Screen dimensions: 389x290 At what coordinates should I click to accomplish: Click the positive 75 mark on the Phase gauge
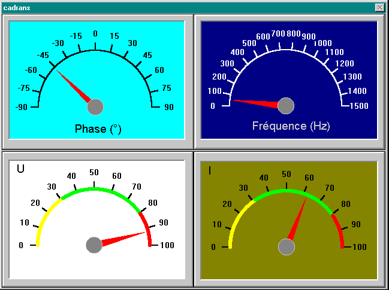167,88
